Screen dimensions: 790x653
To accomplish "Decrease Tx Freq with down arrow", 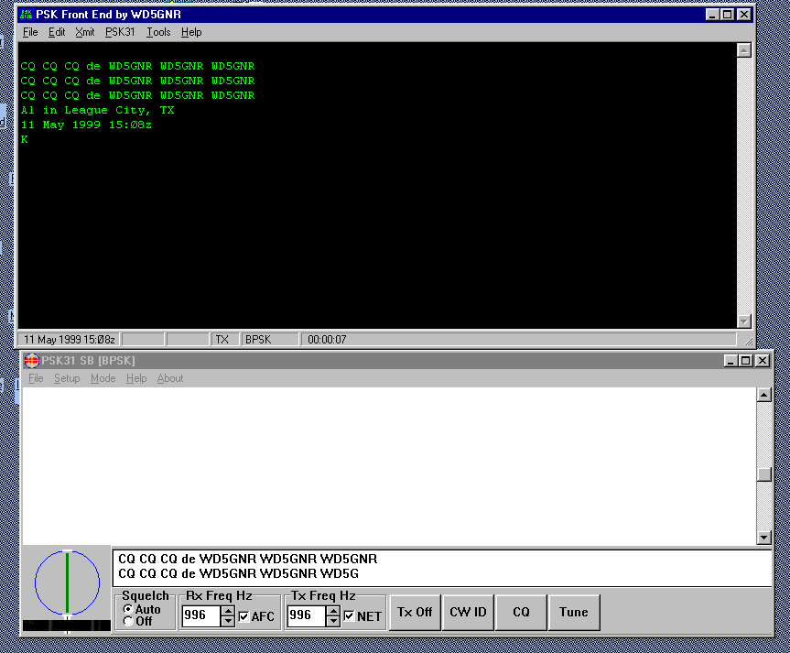I will (334, 622).
